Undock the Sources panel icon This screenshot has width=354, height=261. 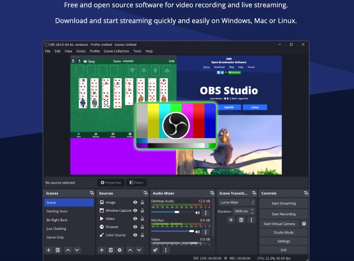[146, 193]
